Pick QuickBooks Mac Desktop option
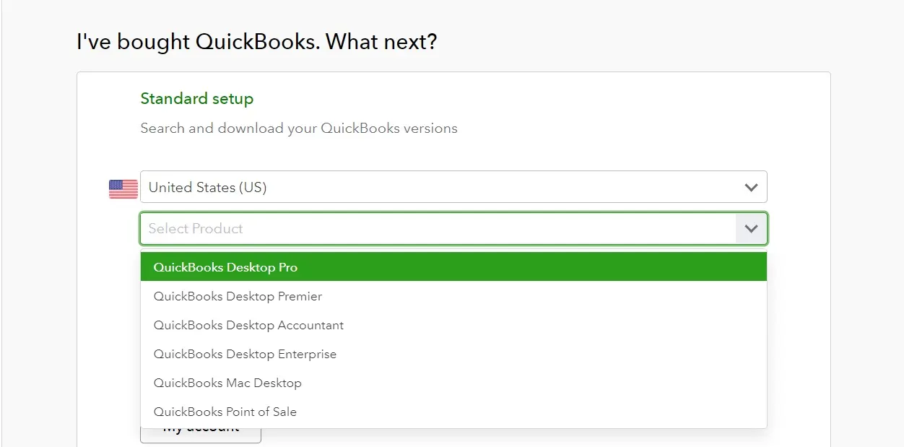904x447 pixels. coord(453,383)
